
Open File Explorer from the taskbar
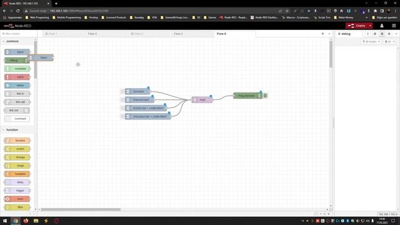coord(36,221)
